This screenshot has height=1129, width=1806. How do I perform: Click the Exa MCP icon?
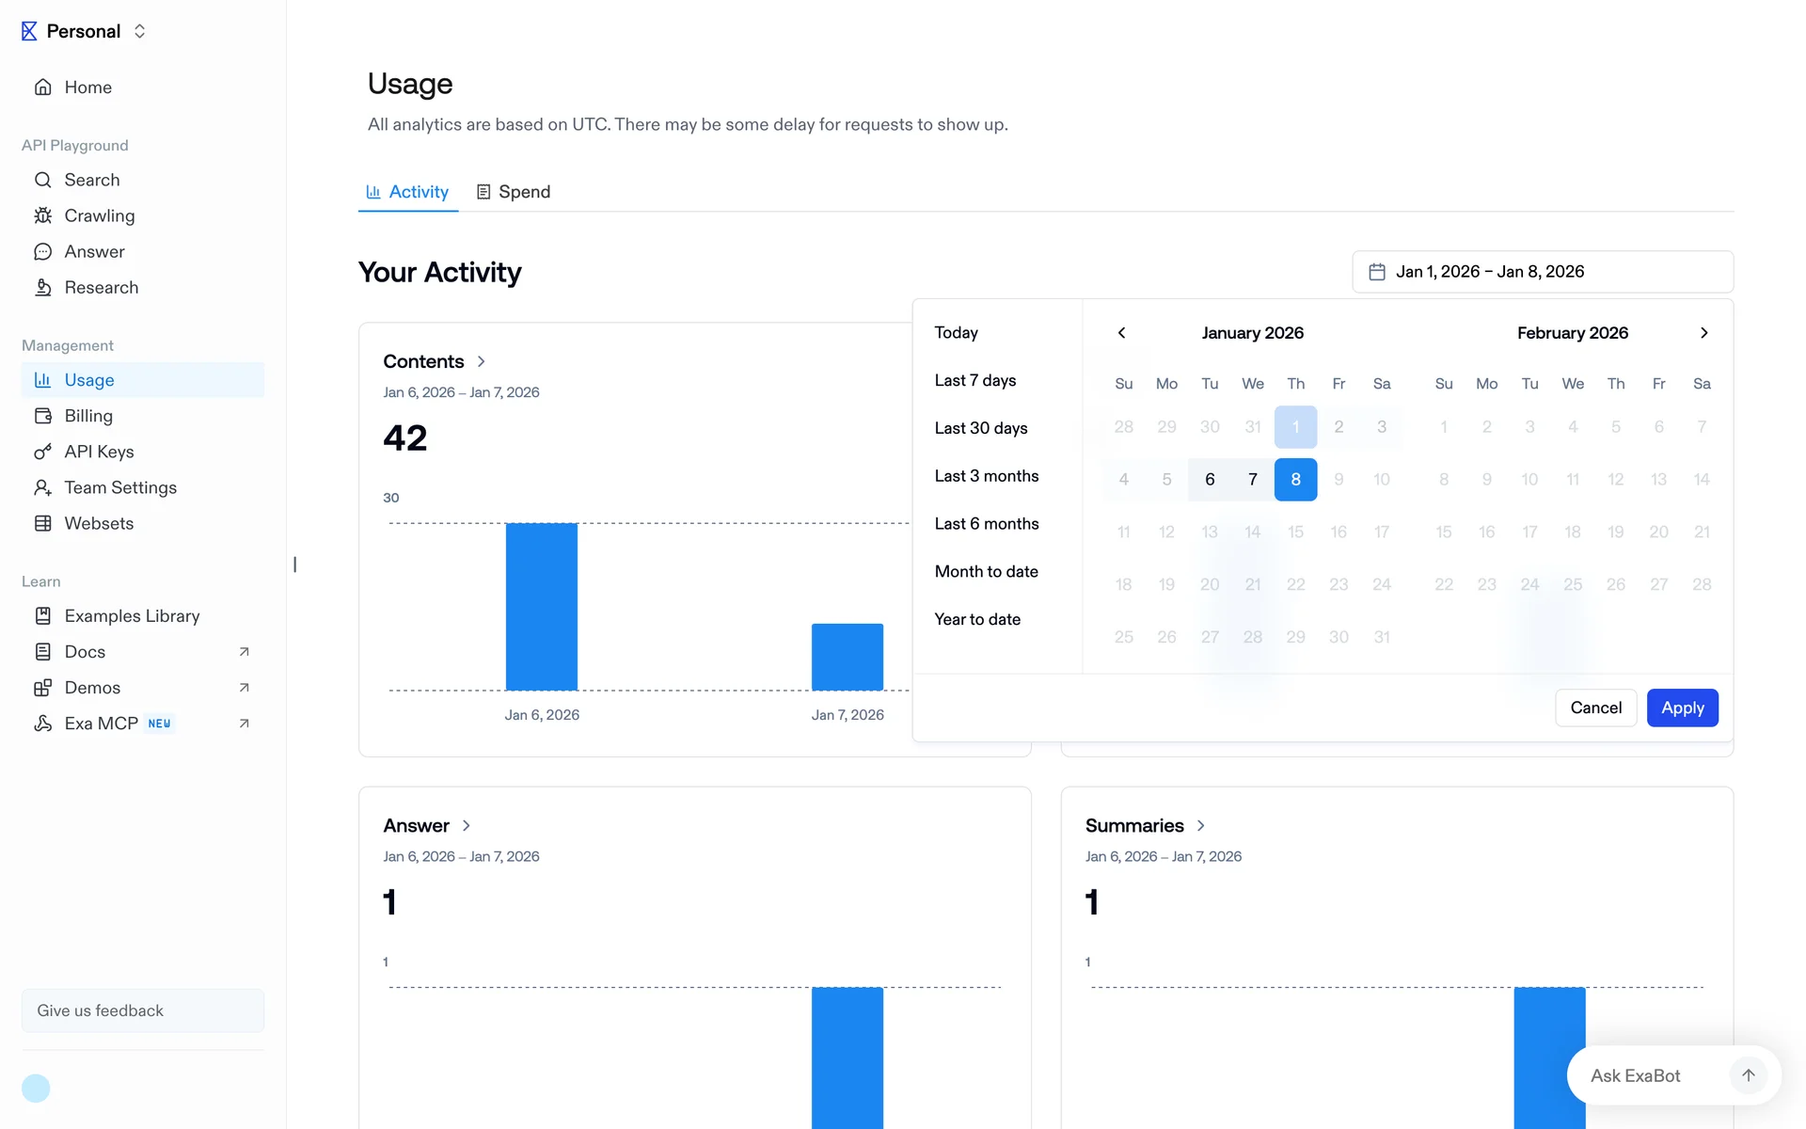(x=42, y=724)
